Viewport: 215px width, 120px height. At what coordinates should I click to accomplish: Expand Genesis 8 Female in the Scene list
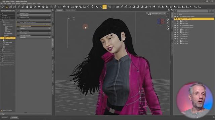coord(179,19)
